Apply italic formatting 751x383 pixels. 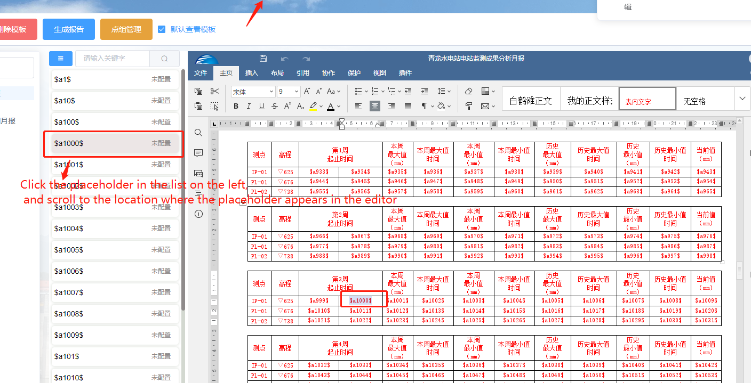click(x=249, y=106)
